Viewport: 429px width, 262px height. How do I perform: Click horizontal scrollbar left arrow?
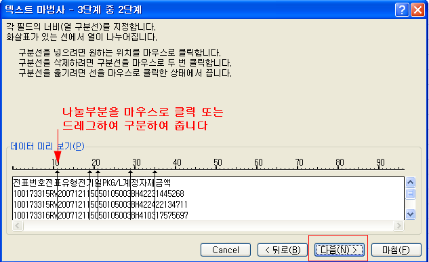pyautogui.click(x=18, y=226)
